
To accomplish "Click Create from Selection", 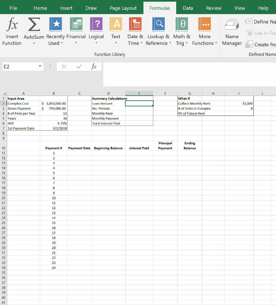I will (x=261, y=44).
